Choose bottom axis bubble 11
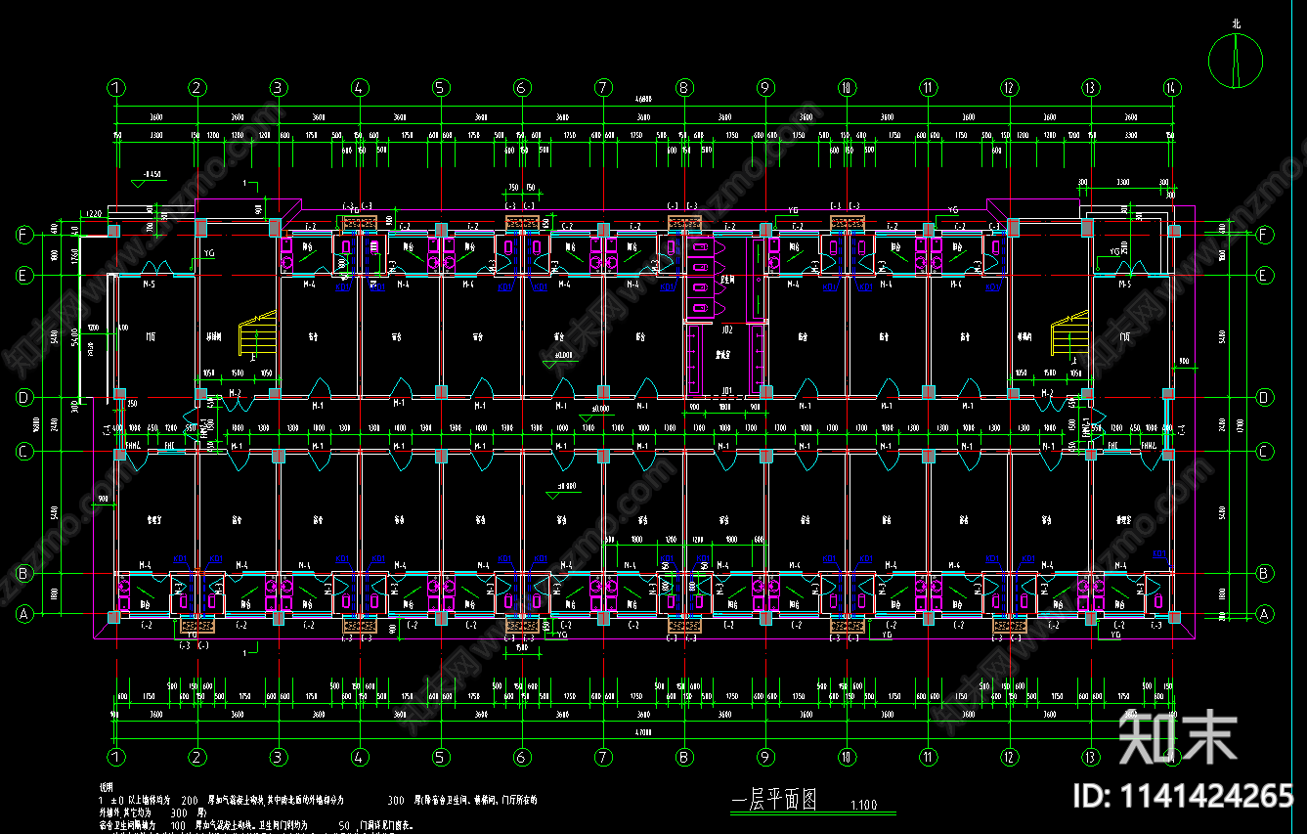 [x=928, y=757]
